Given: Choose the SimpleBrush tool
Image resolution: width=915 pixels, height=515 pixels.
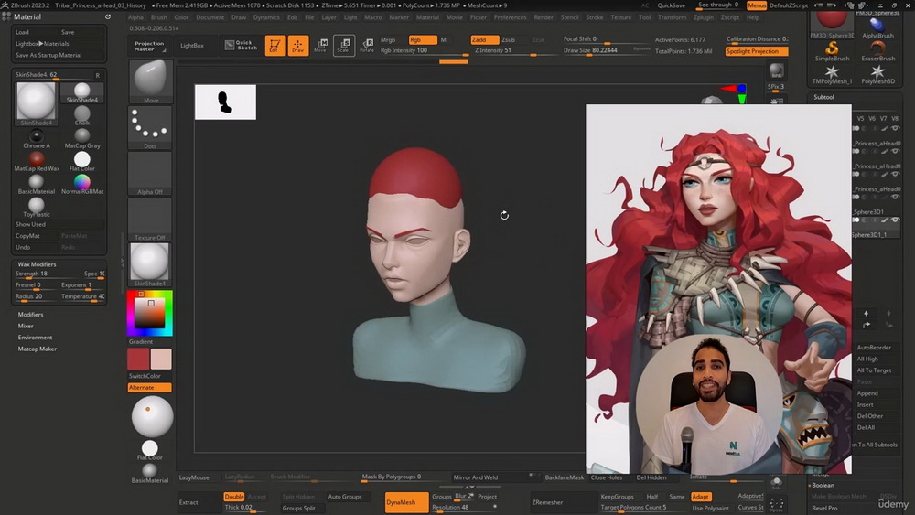Looking at the screenshot, I should tap(832, 51).
